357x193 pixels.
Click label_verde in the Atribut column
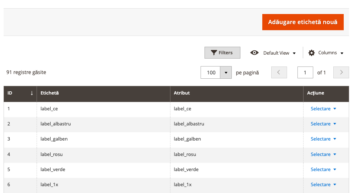pos(186,170)
